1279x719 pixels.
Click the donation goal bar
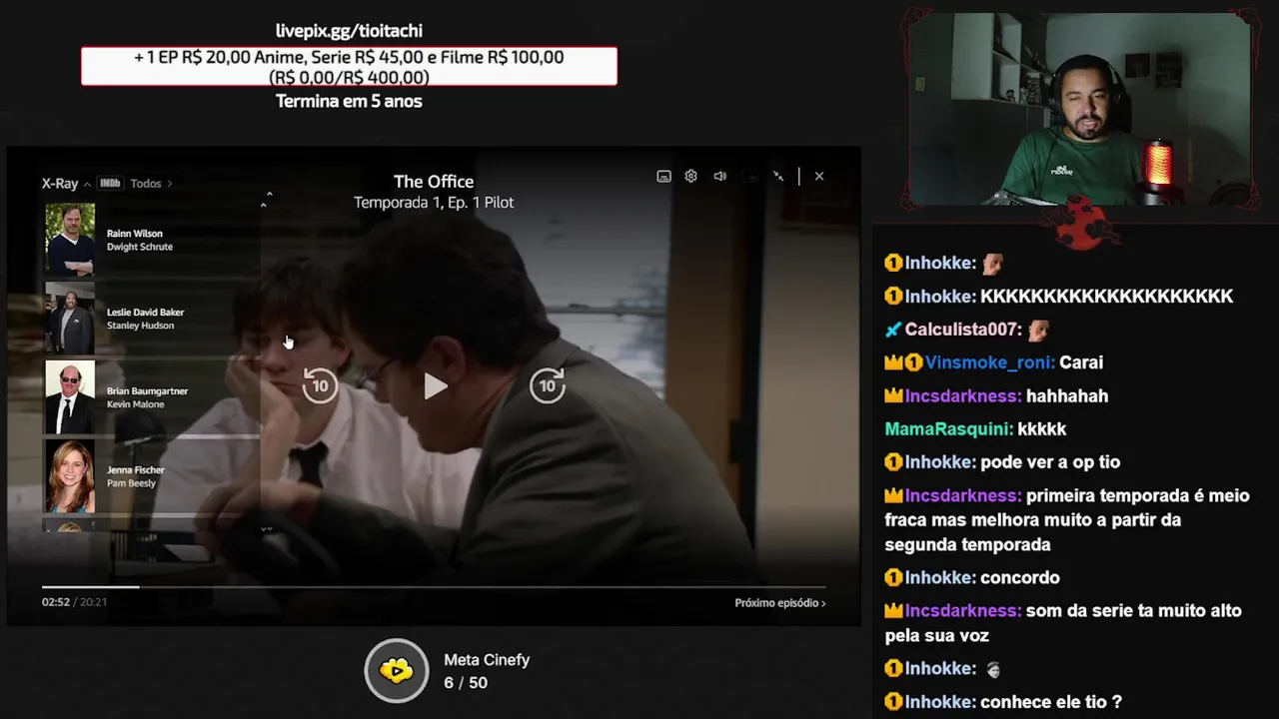(349, 66)
